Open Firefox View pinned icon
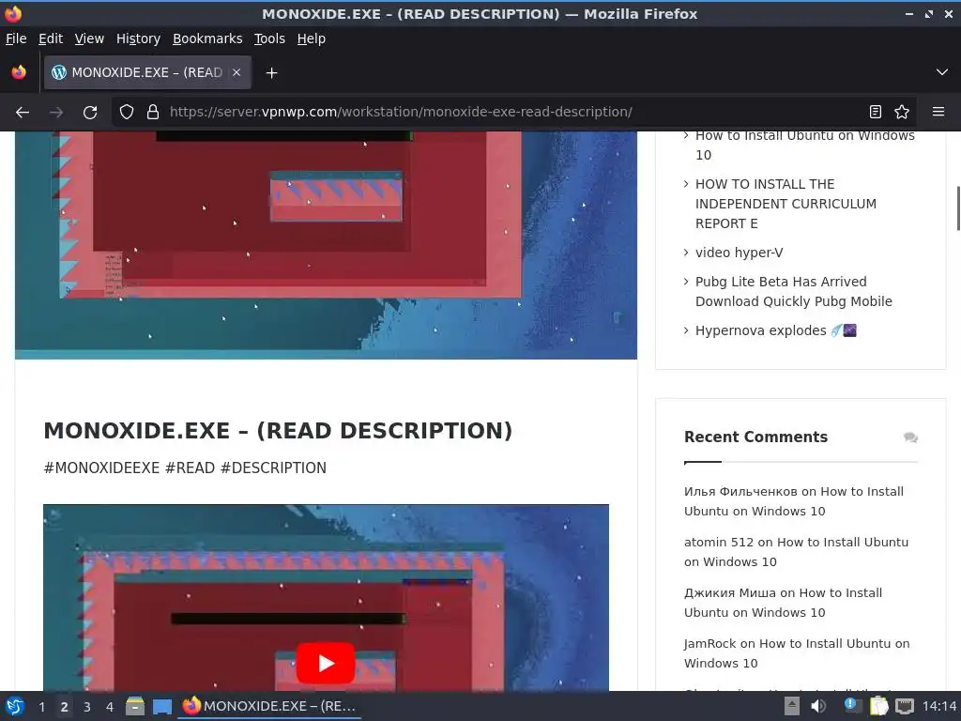This screenshot has width=961, height=721. (x=19, y=72)
